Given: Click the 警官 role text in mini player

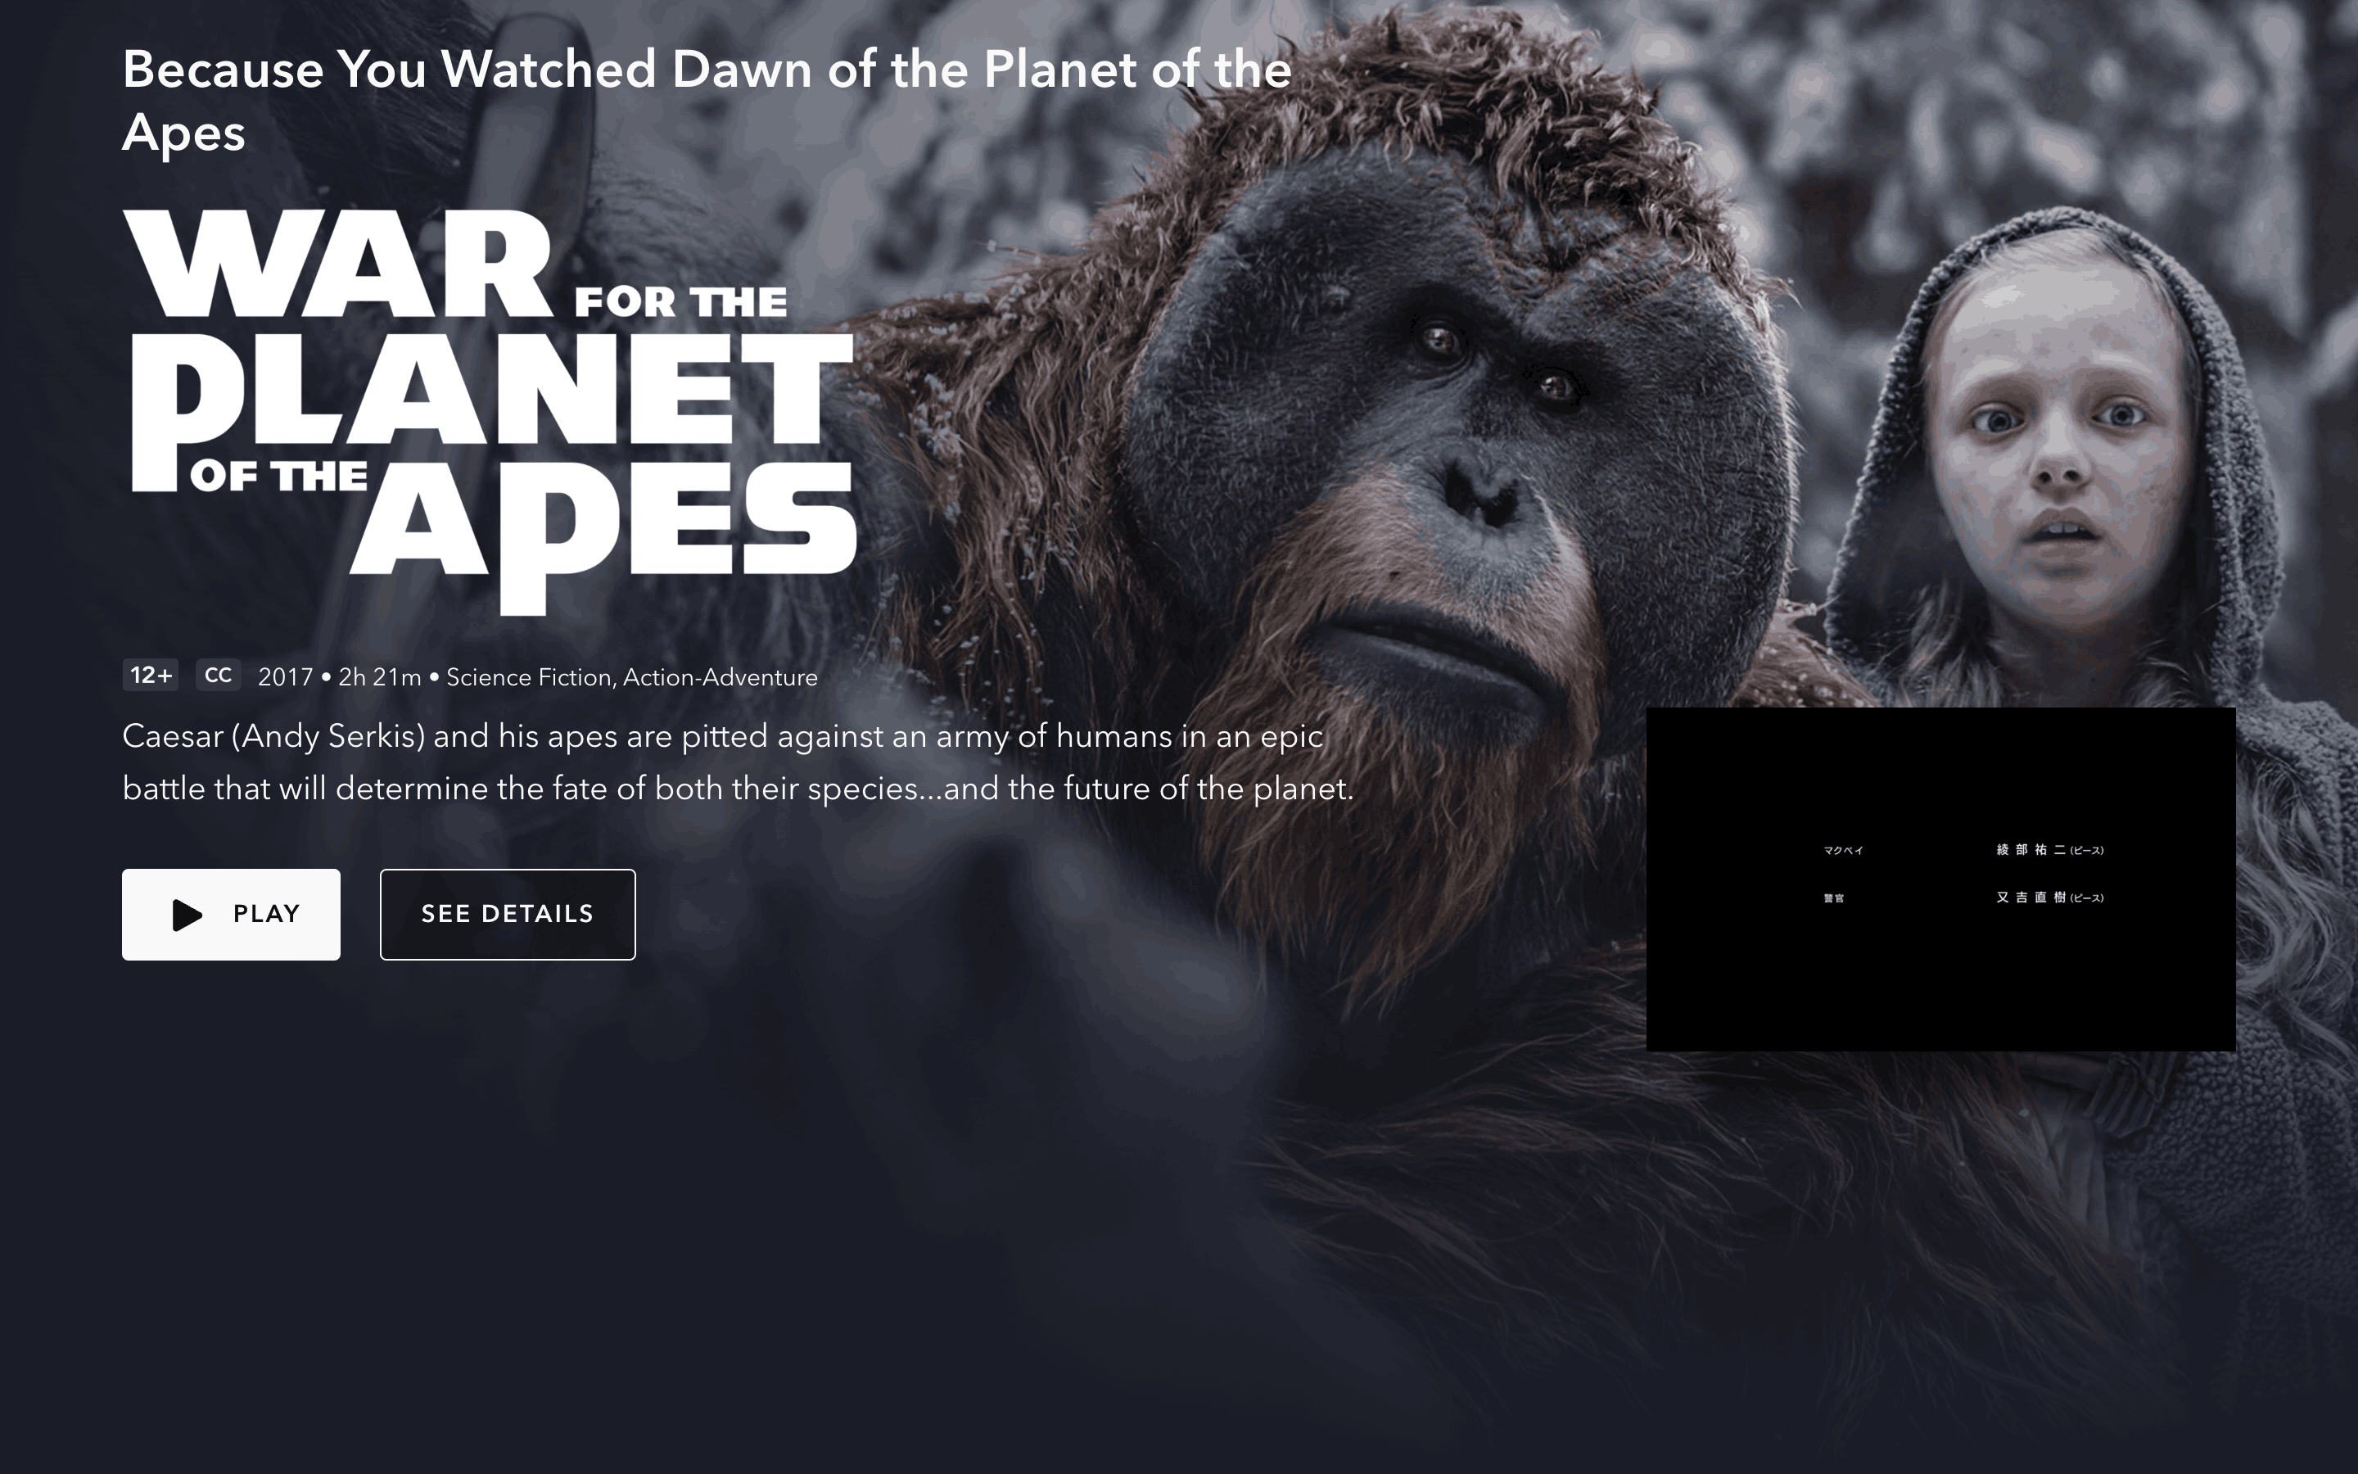Looking at the screenshot, I should pos(1834,898).
